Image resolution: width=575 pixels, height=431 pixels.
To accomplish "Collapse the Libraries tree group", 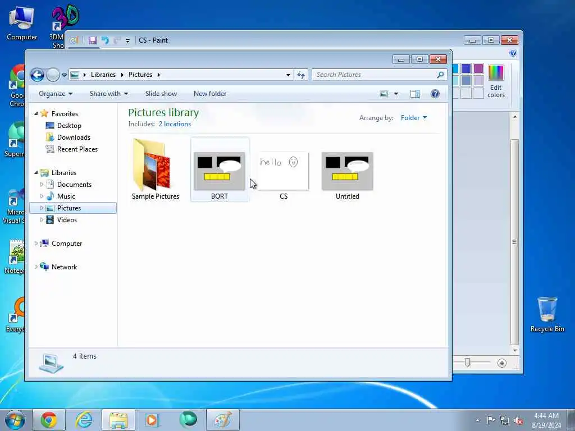I will point(36,173).
